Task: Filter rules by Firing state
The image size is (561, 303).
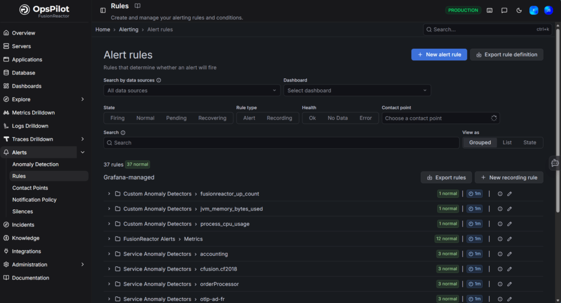Action: [117, 118]
